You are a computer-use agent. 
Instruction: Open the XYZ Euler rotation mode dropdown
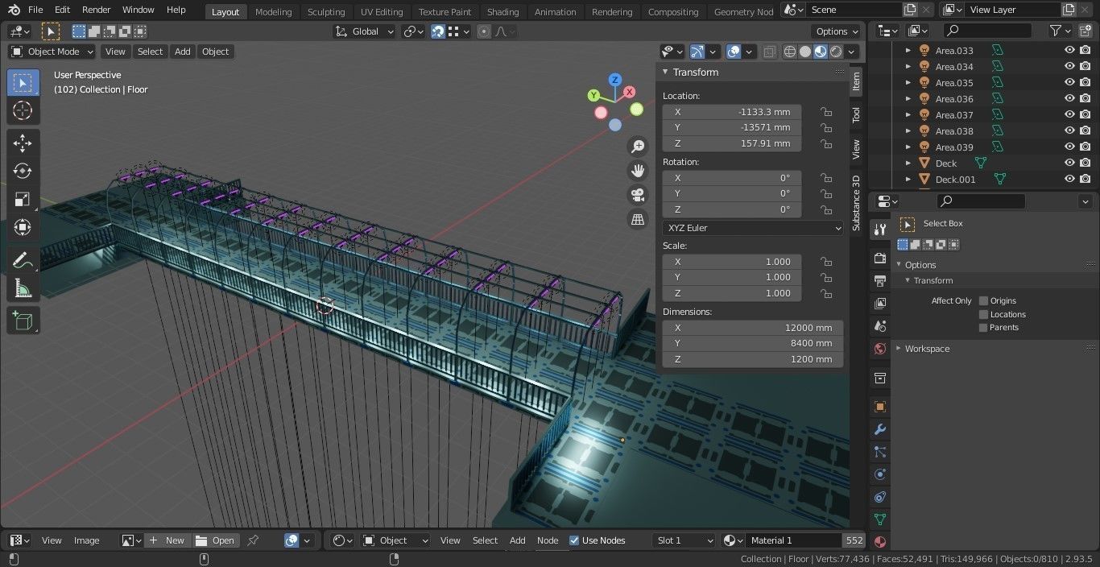[753, 228]
